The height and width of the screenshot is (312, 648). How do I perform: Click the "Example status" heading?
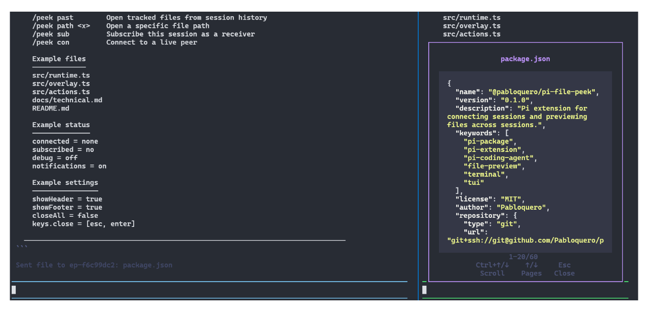[x=61, y=125]
